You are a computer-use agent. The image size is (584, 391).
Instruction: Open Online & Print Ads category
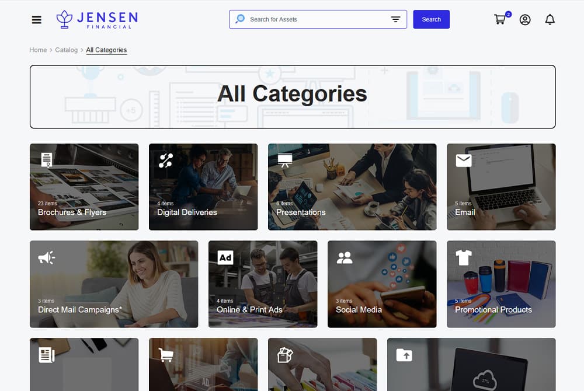[263, 284]
